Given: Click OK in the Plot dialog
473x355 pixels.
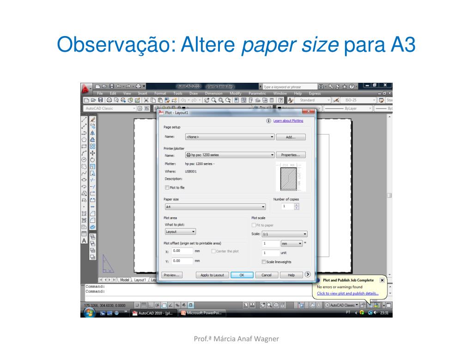Looking at the screenshot, I should coord(242,275).
